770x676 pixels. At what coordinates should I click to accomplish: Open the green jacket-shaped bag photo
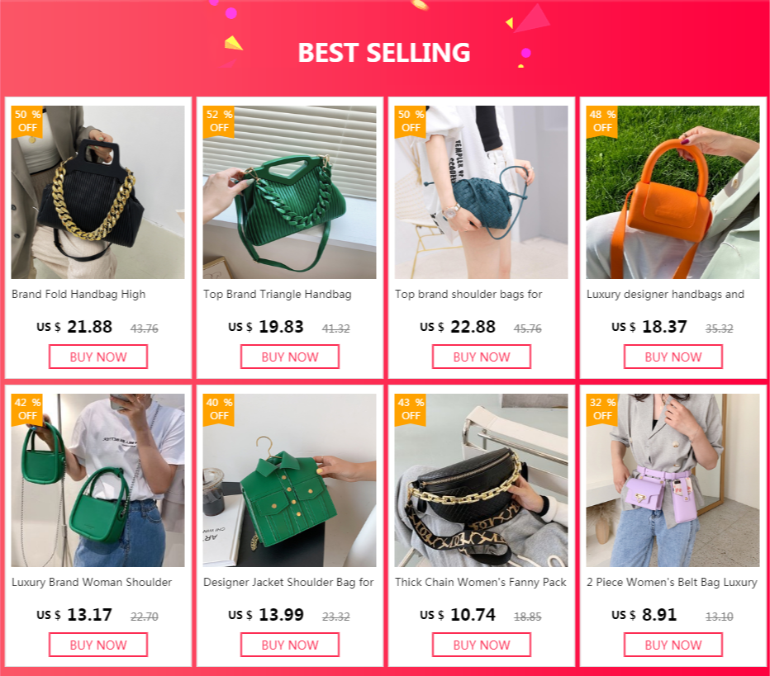tap(290, 480)
